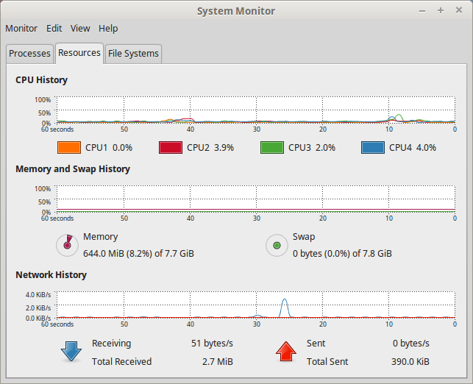Image resolution: width=473 pixels, height=384 pixels.
Task: Click the 'Network History' heading
Action: coord(51,275)
